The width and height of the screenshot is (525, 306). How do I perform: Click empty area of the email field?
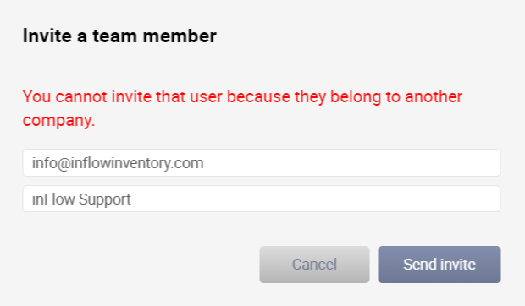(351, 162)
